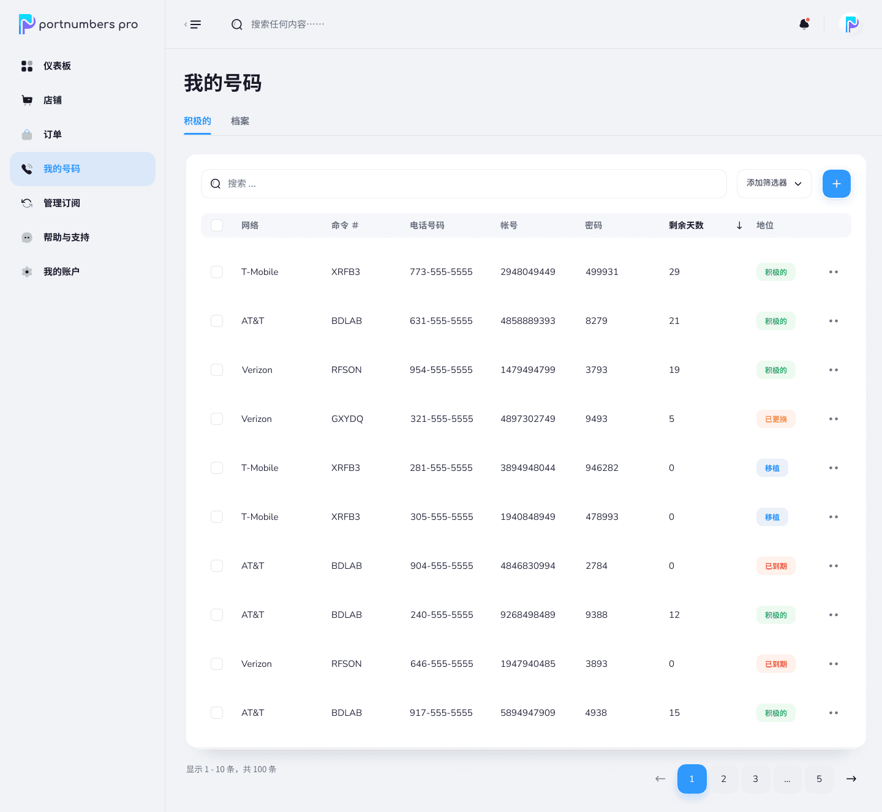Check the row for 646-555-5555
Screen dimensions: 882x812
coord(217,664)
